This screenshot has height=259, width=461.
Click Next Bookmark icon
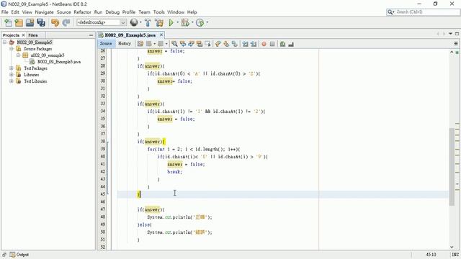click(x=226, y=44)
